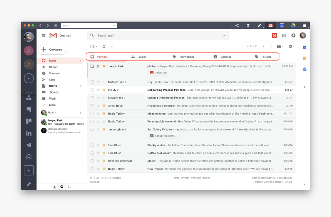Click the Manage storage link

click(x=95, y=182)
